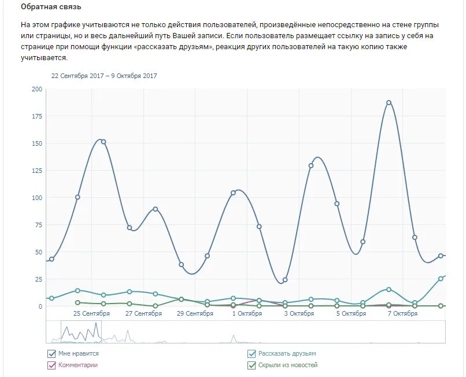466x377 pixels.
Task: Click the likes point at 100 near 25 Сентября
Action: (x=77, y=197)
